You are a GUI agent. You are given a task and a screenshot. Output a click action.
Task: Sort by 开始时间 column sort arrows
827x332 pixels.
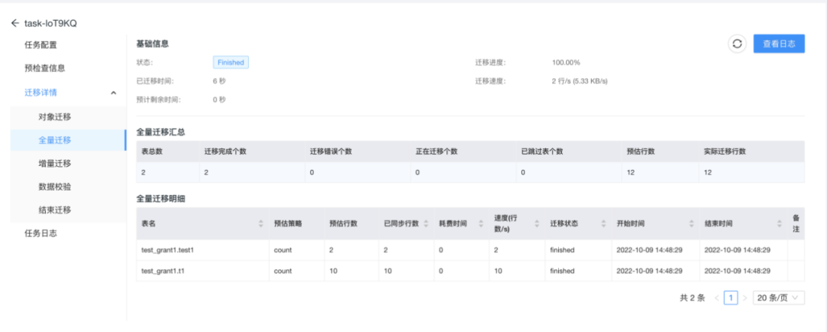pos(691,223)
